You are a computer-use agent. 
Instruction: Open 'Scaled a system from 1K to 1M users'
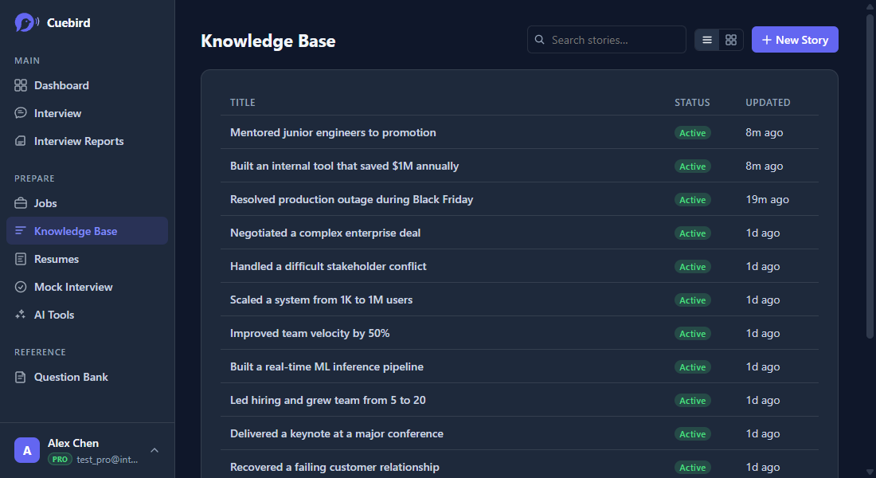click(321, 300)
